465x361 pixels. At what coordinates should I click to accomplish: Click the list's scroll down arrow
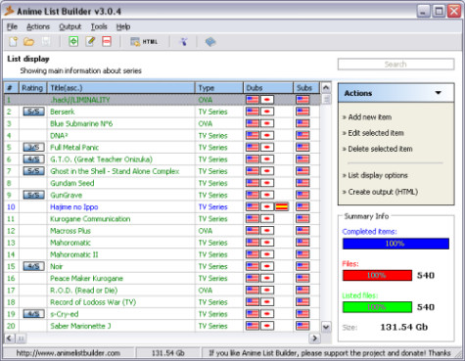(x=326, y=327)
